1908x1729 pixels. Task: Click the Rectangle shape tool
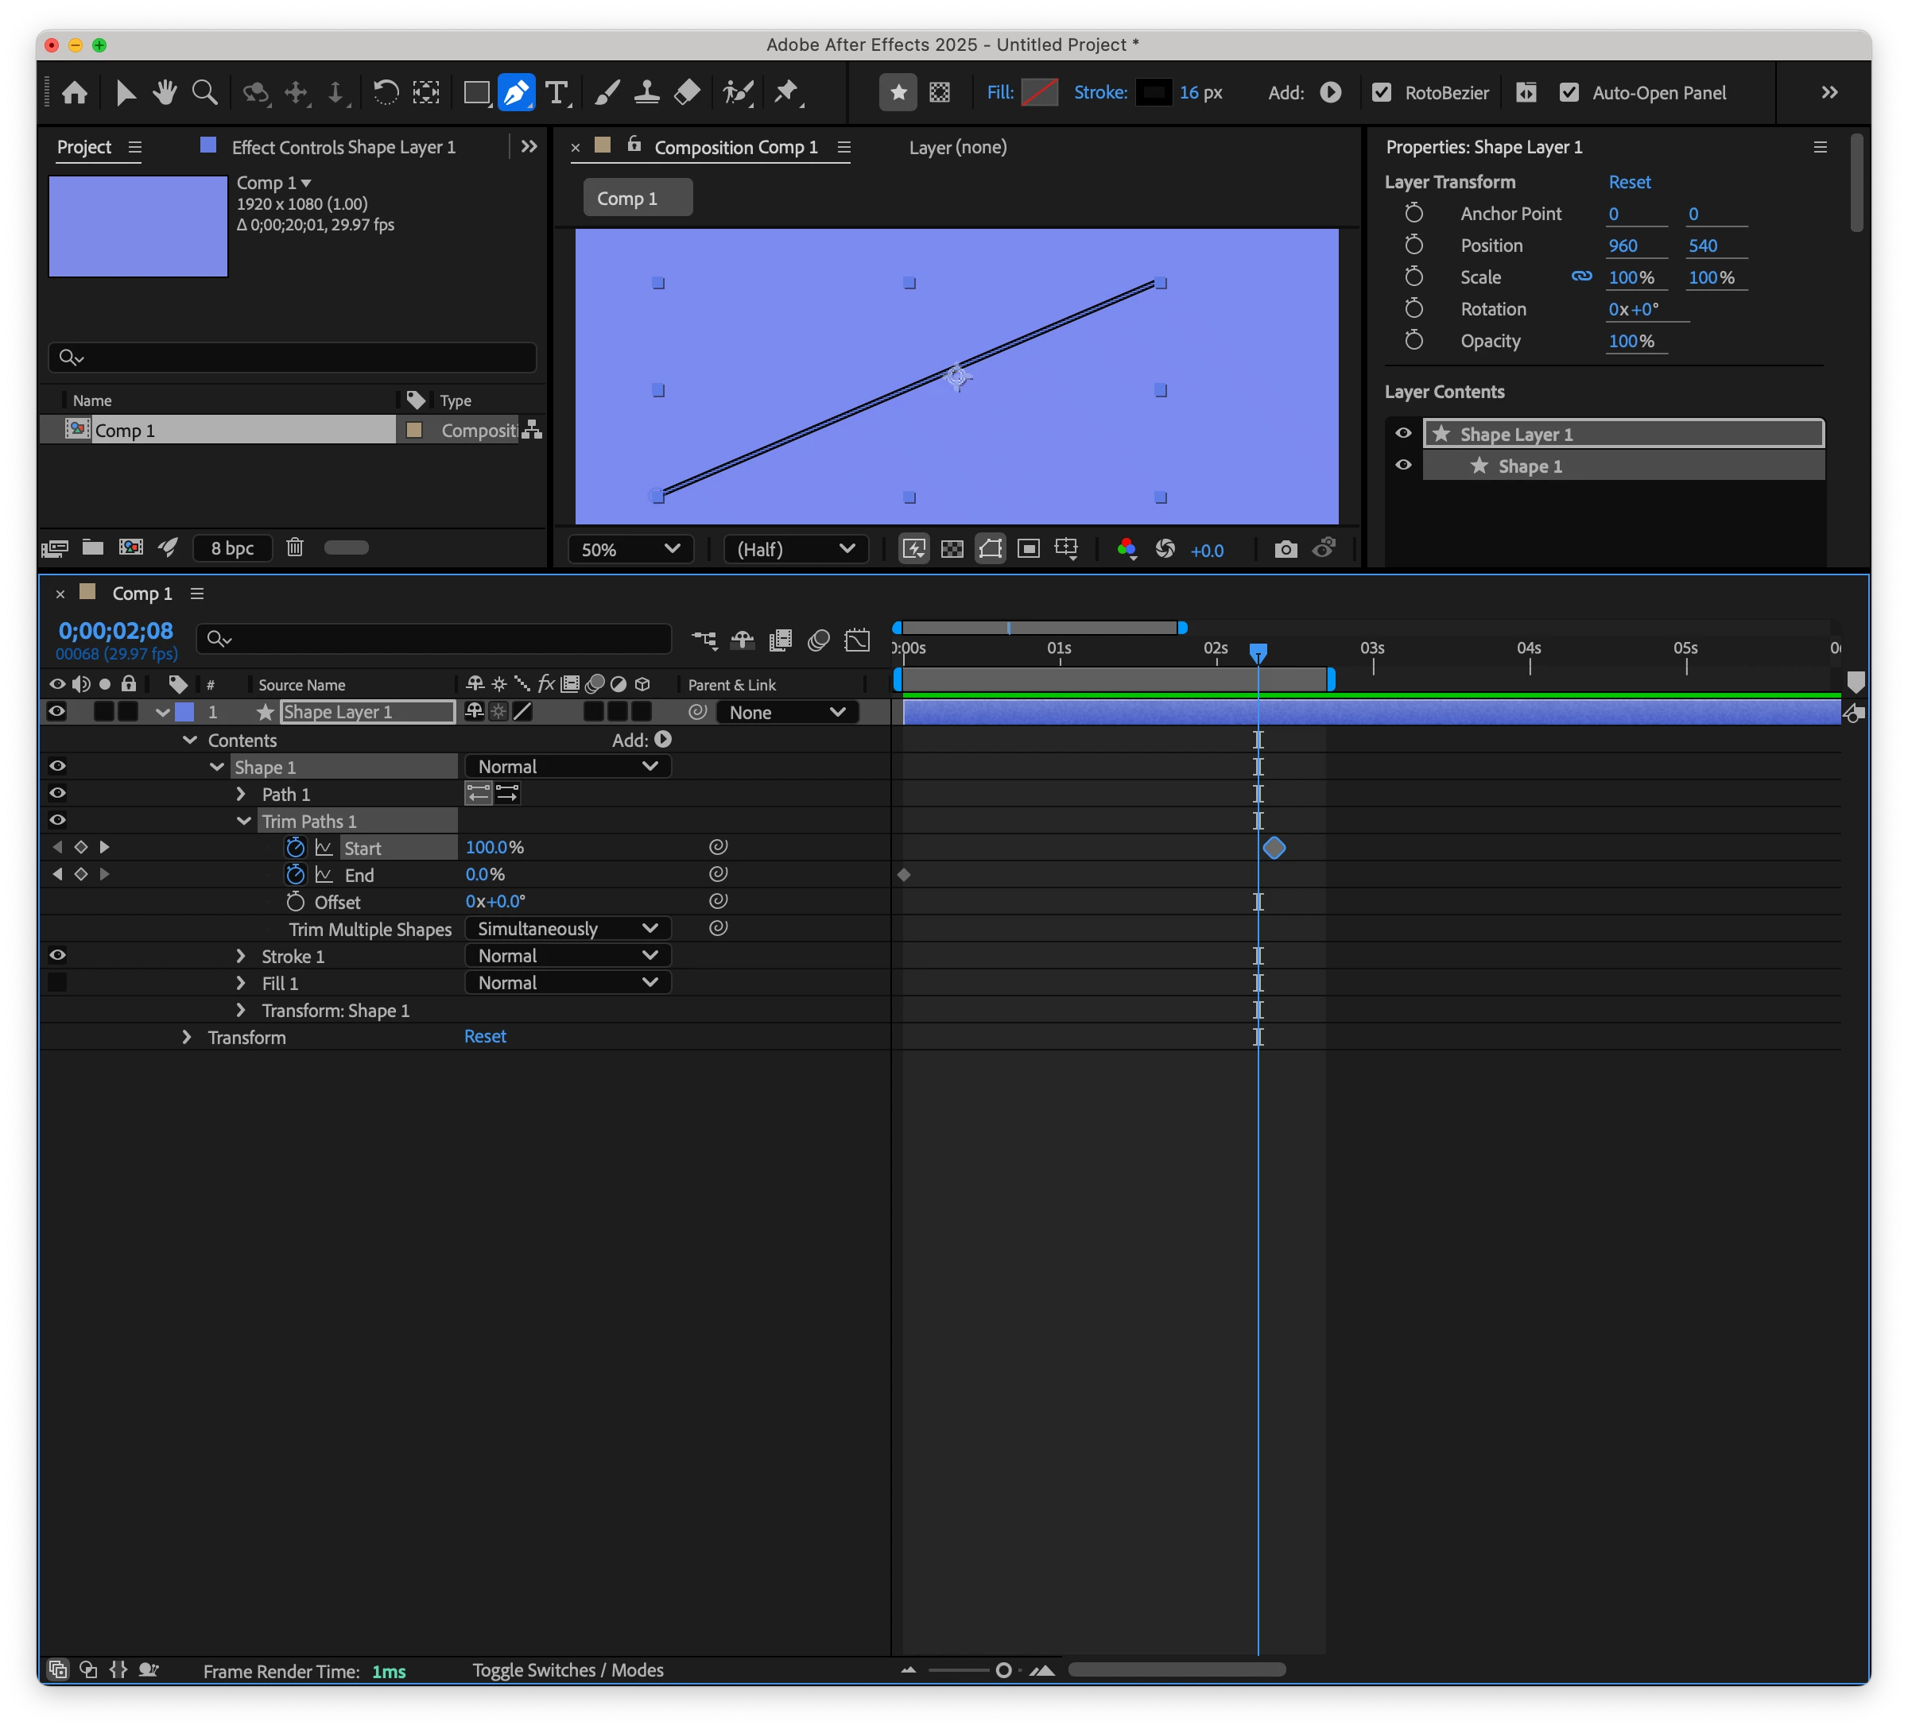click(x=476, y=91)
